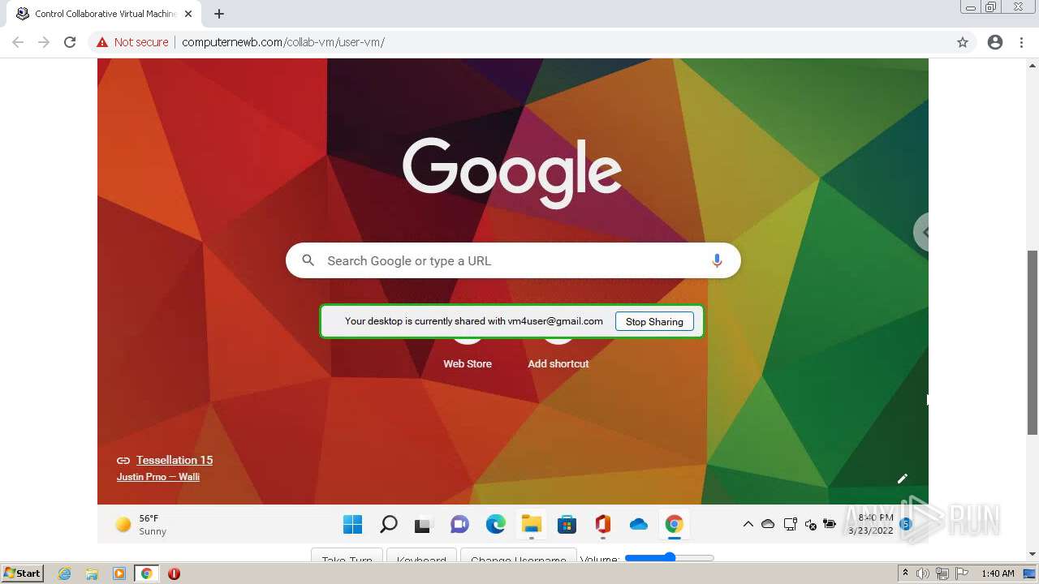Go forward with the browser's forward arrow

pyautogui.click(x=44, y=42)
